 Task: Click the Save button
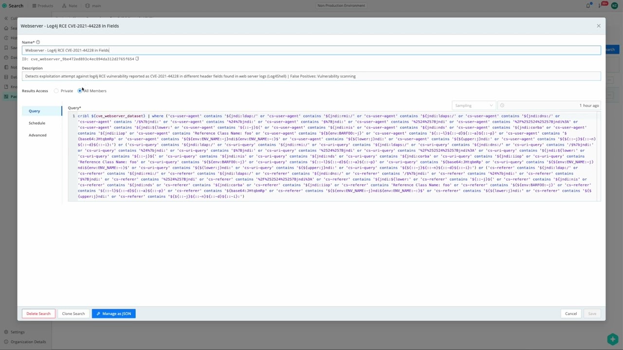tap(592, 314)
